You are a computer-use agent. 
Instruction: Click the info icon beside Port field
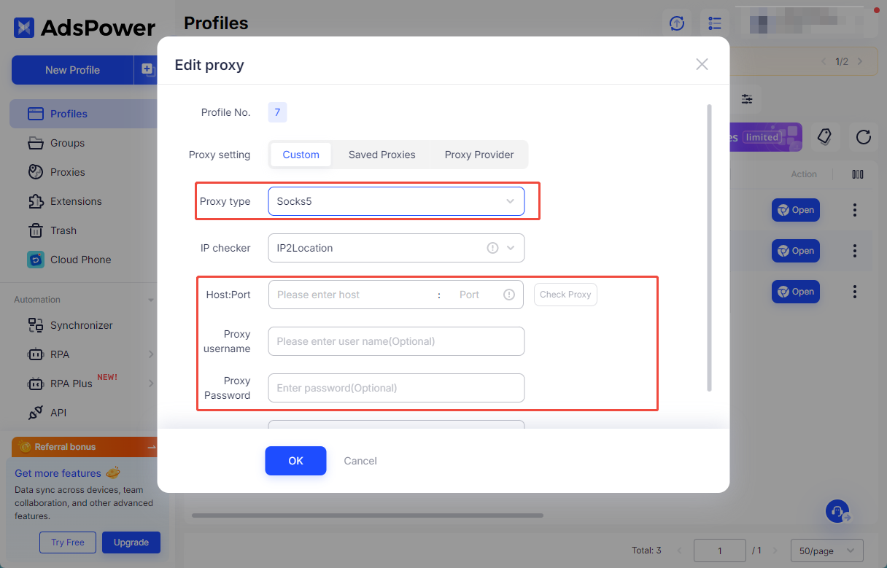(x=509, y=295)
